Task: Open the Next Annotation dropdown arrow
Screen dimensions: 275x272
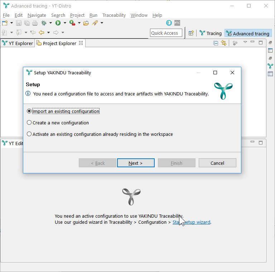Action: 11,33
